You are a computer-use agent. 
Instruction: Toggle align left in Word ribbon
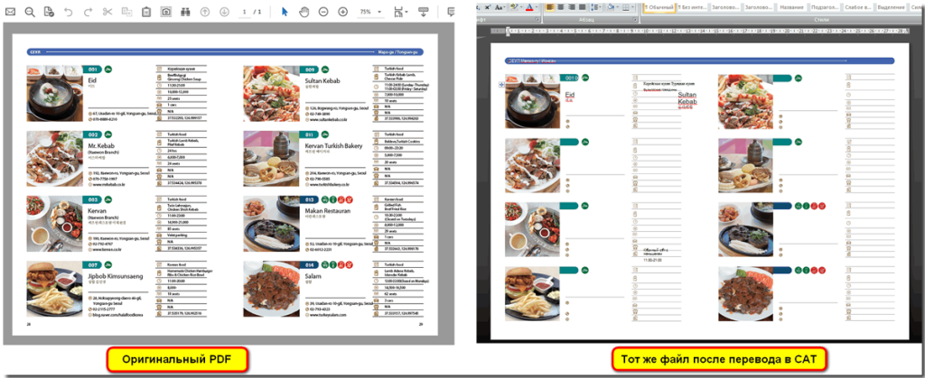(549, 7)
